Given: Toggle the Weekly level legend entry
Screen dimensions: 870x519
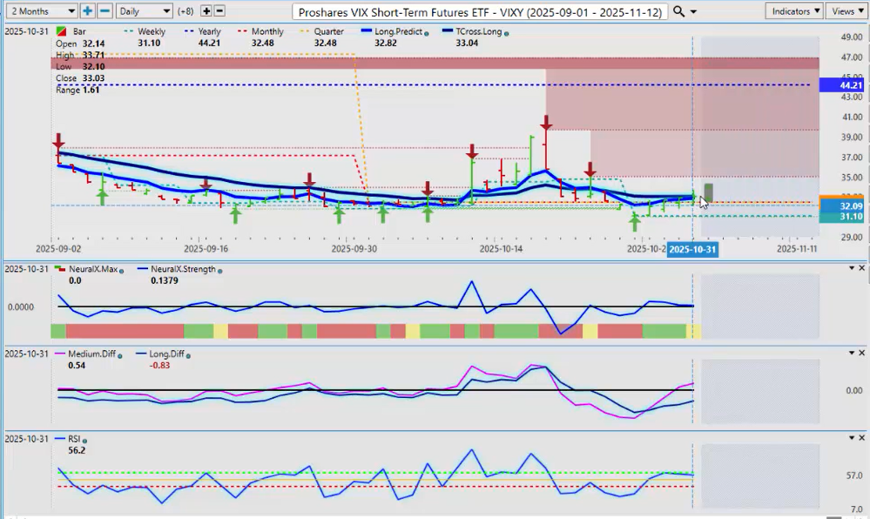Looking at the screenshot, I should [151, 32].
